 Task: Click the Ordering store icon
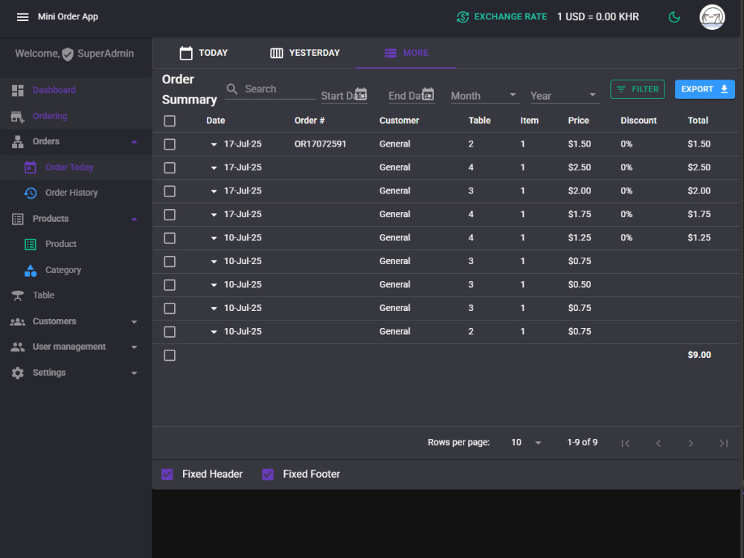pyautogui.click(x=18, y=116)
